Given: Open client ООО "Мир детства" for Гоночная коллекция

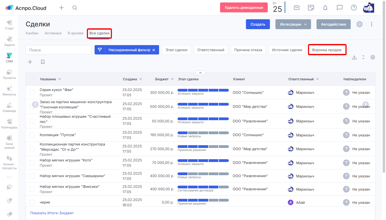Looking at the screenshot, I should click(x=250, y=107).
